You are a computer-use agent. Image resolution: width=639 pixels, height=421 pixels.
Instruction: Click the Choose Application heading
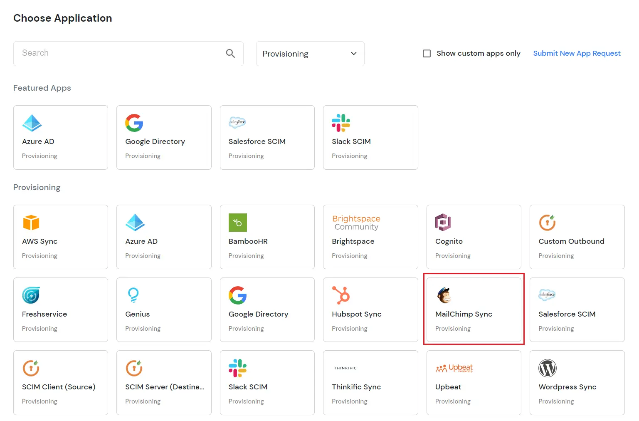[x=63, y=18]
